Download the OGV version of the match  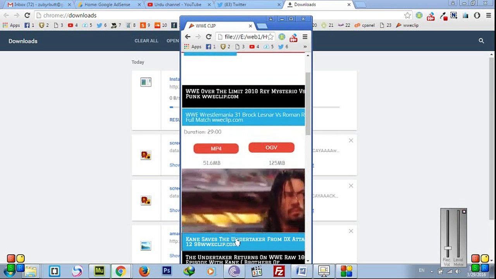tap(271, 148)
